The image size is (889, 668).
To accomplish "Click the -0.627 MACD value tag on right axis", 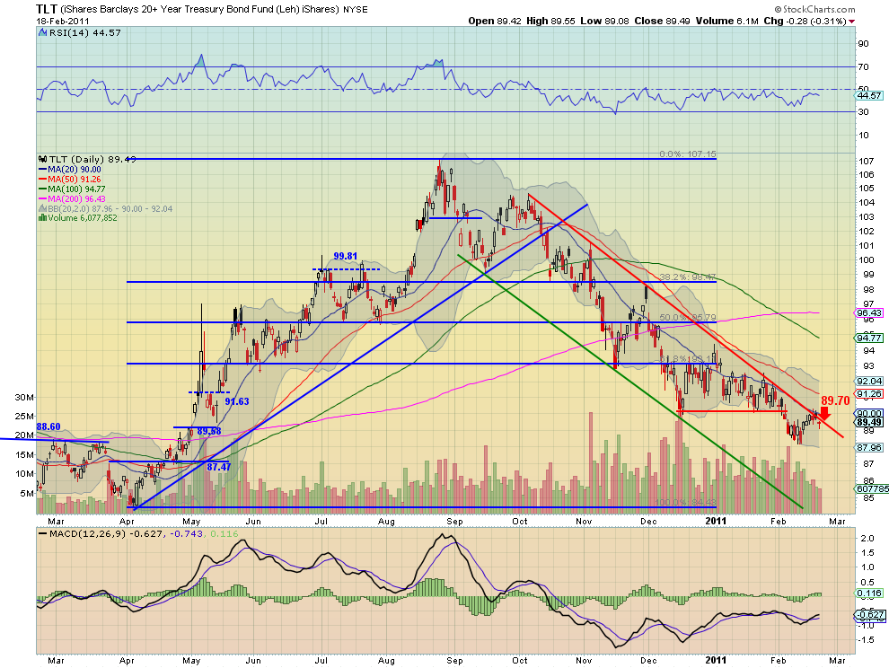I will point(868,615).
